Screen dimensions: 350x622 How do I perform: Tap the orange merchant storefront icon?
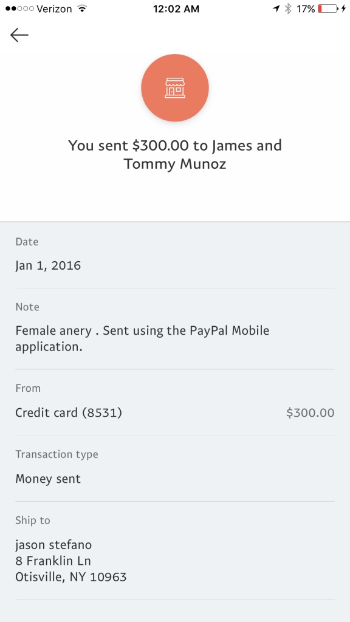pos(175,87)
